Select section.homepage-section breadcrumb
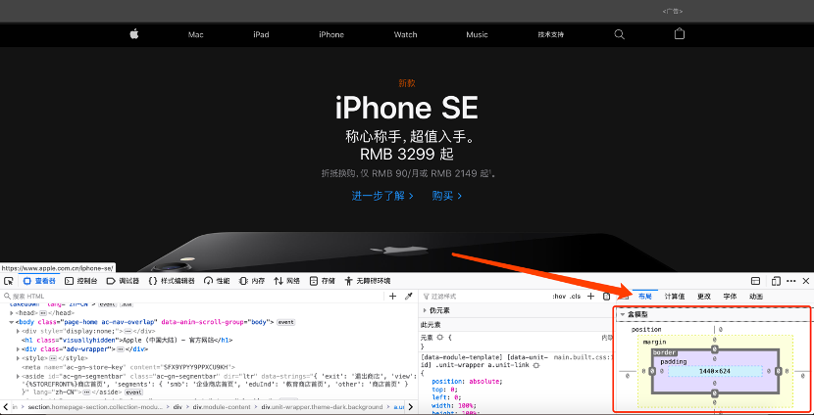Image resolution: width=814 pixels, height=415 pixels. point(97,407)
